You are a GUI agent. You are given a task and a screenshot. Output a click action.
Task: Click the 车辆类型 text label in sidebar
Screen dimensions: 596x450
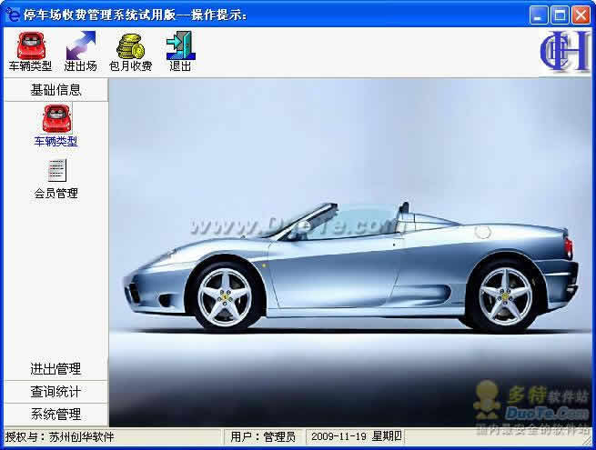coord(56,142)
